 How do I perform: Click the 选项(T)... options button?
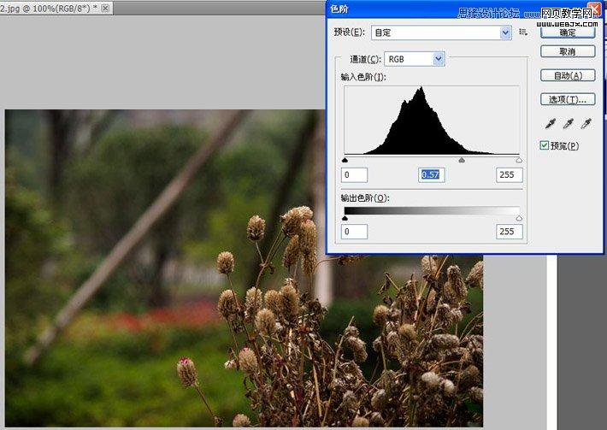tap(568, 99)
